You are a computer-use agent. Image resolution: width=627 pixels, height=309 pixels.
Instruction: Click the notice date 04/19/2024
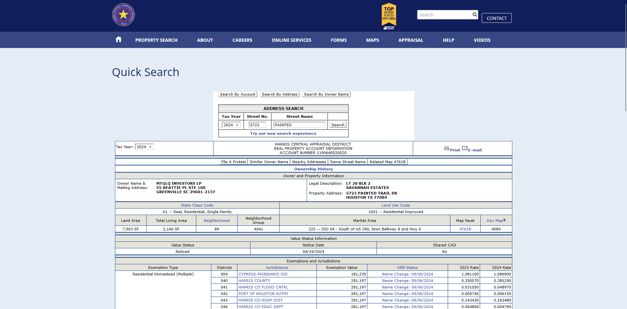pos(313,252)
